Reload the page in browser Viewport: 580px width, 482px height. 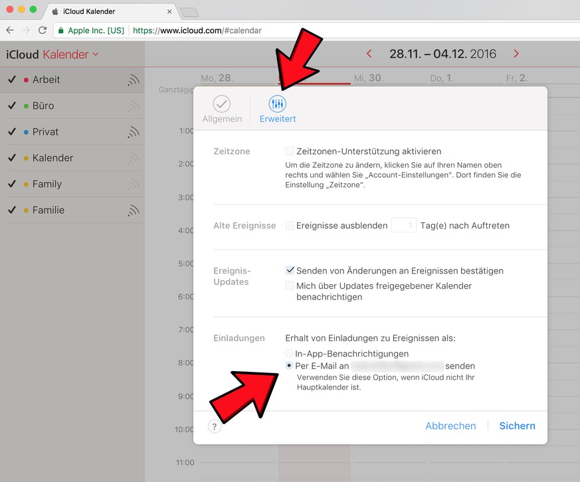43,31
